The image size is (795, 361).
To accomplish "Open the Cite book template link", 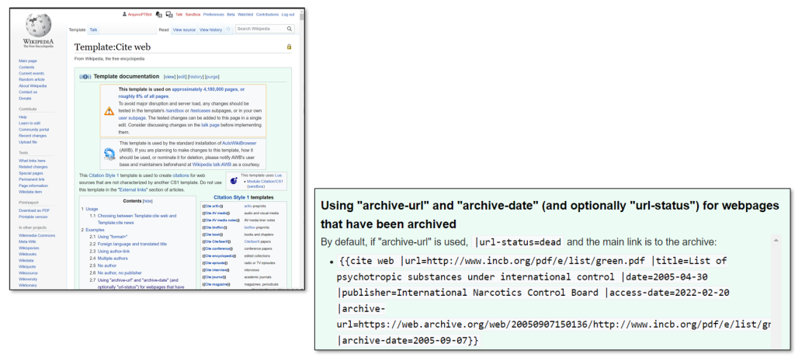I will coord(211,234).
